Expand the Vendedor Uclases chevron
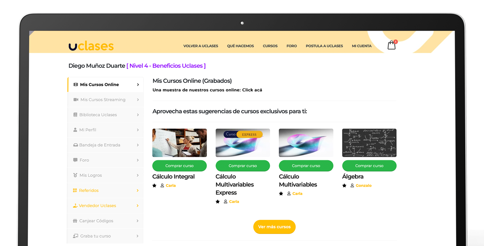The height and width of the screenshot is (246, 484). click(x=138, y=206)
